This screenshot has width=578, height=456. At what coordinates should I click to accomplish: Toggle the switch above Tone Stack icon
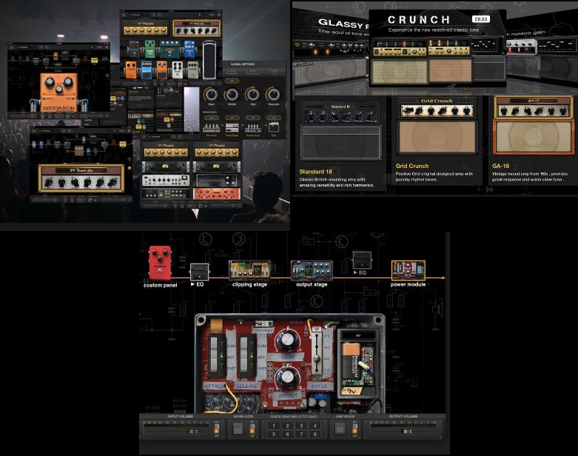point(232,118)
